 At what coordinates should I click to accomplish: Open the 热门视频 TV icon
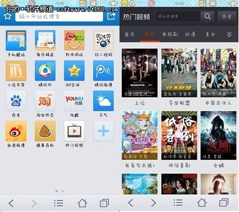pyautogui.click(x=74, y=131)
